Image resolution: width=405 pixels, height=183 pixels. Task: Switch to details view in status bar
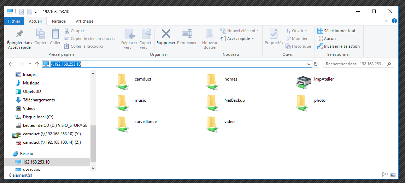385,175
